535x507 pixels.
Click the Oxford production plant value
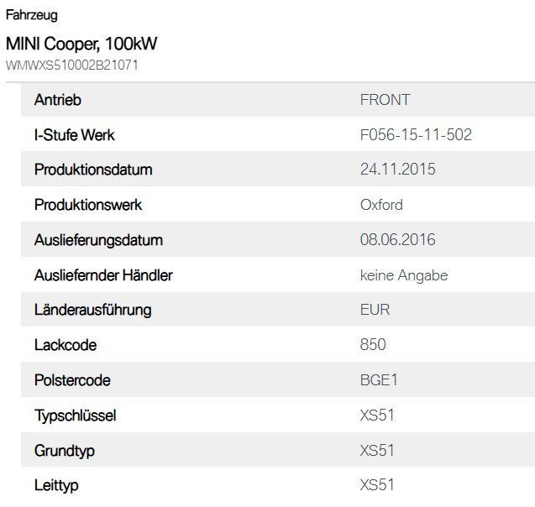(381, 205)
